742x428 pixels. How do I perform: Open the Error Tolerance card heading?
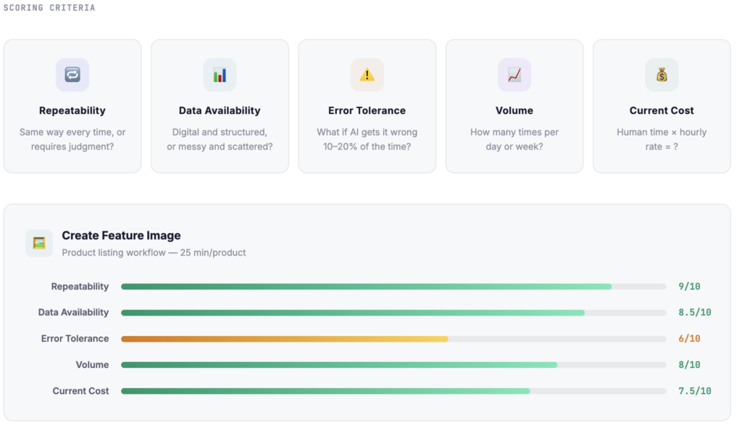[367, 111]
